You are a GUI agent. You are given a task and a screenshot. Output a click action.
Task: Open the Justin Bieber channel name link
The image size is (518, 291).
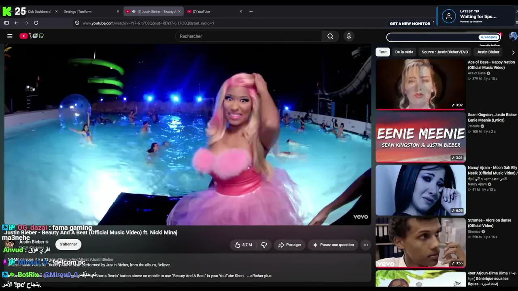pyautogui.click(x=31, y=242)
